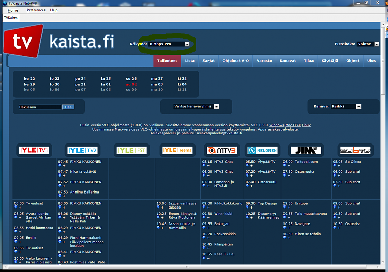Click download arrow under 07.53 Anniina Ballerina

(59, 196)
